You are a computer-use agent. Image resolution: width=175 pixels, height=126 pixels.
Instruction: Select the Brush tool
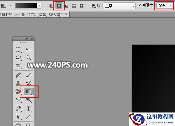[x=29, y=75]
